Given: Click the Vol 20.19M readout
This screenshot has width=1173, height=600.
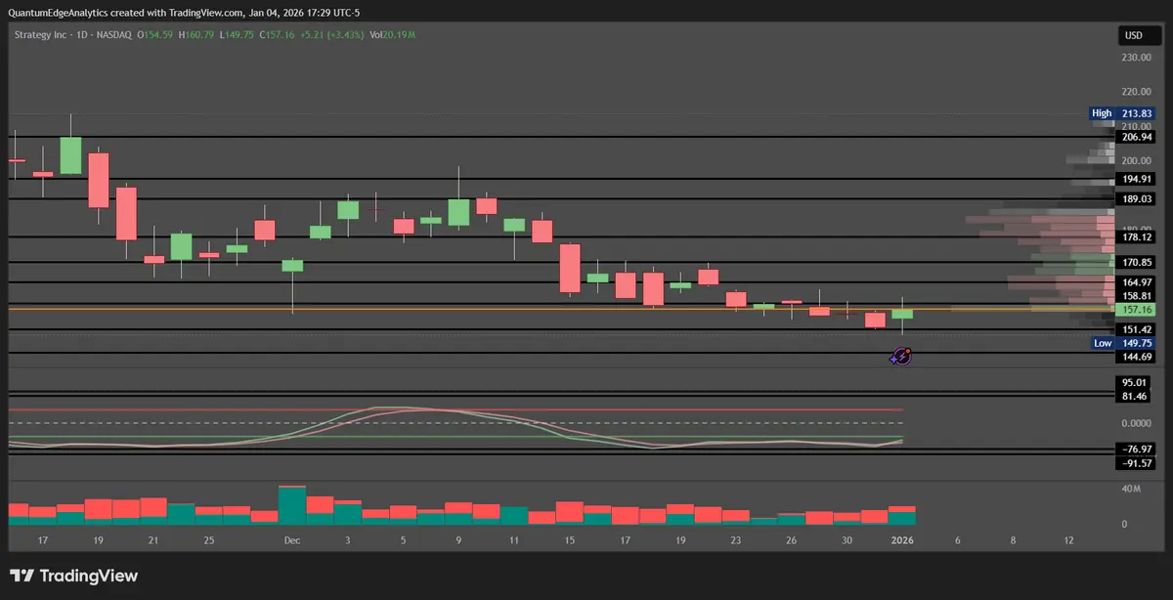Looking at the screenshot, I should tap(394, 34).
